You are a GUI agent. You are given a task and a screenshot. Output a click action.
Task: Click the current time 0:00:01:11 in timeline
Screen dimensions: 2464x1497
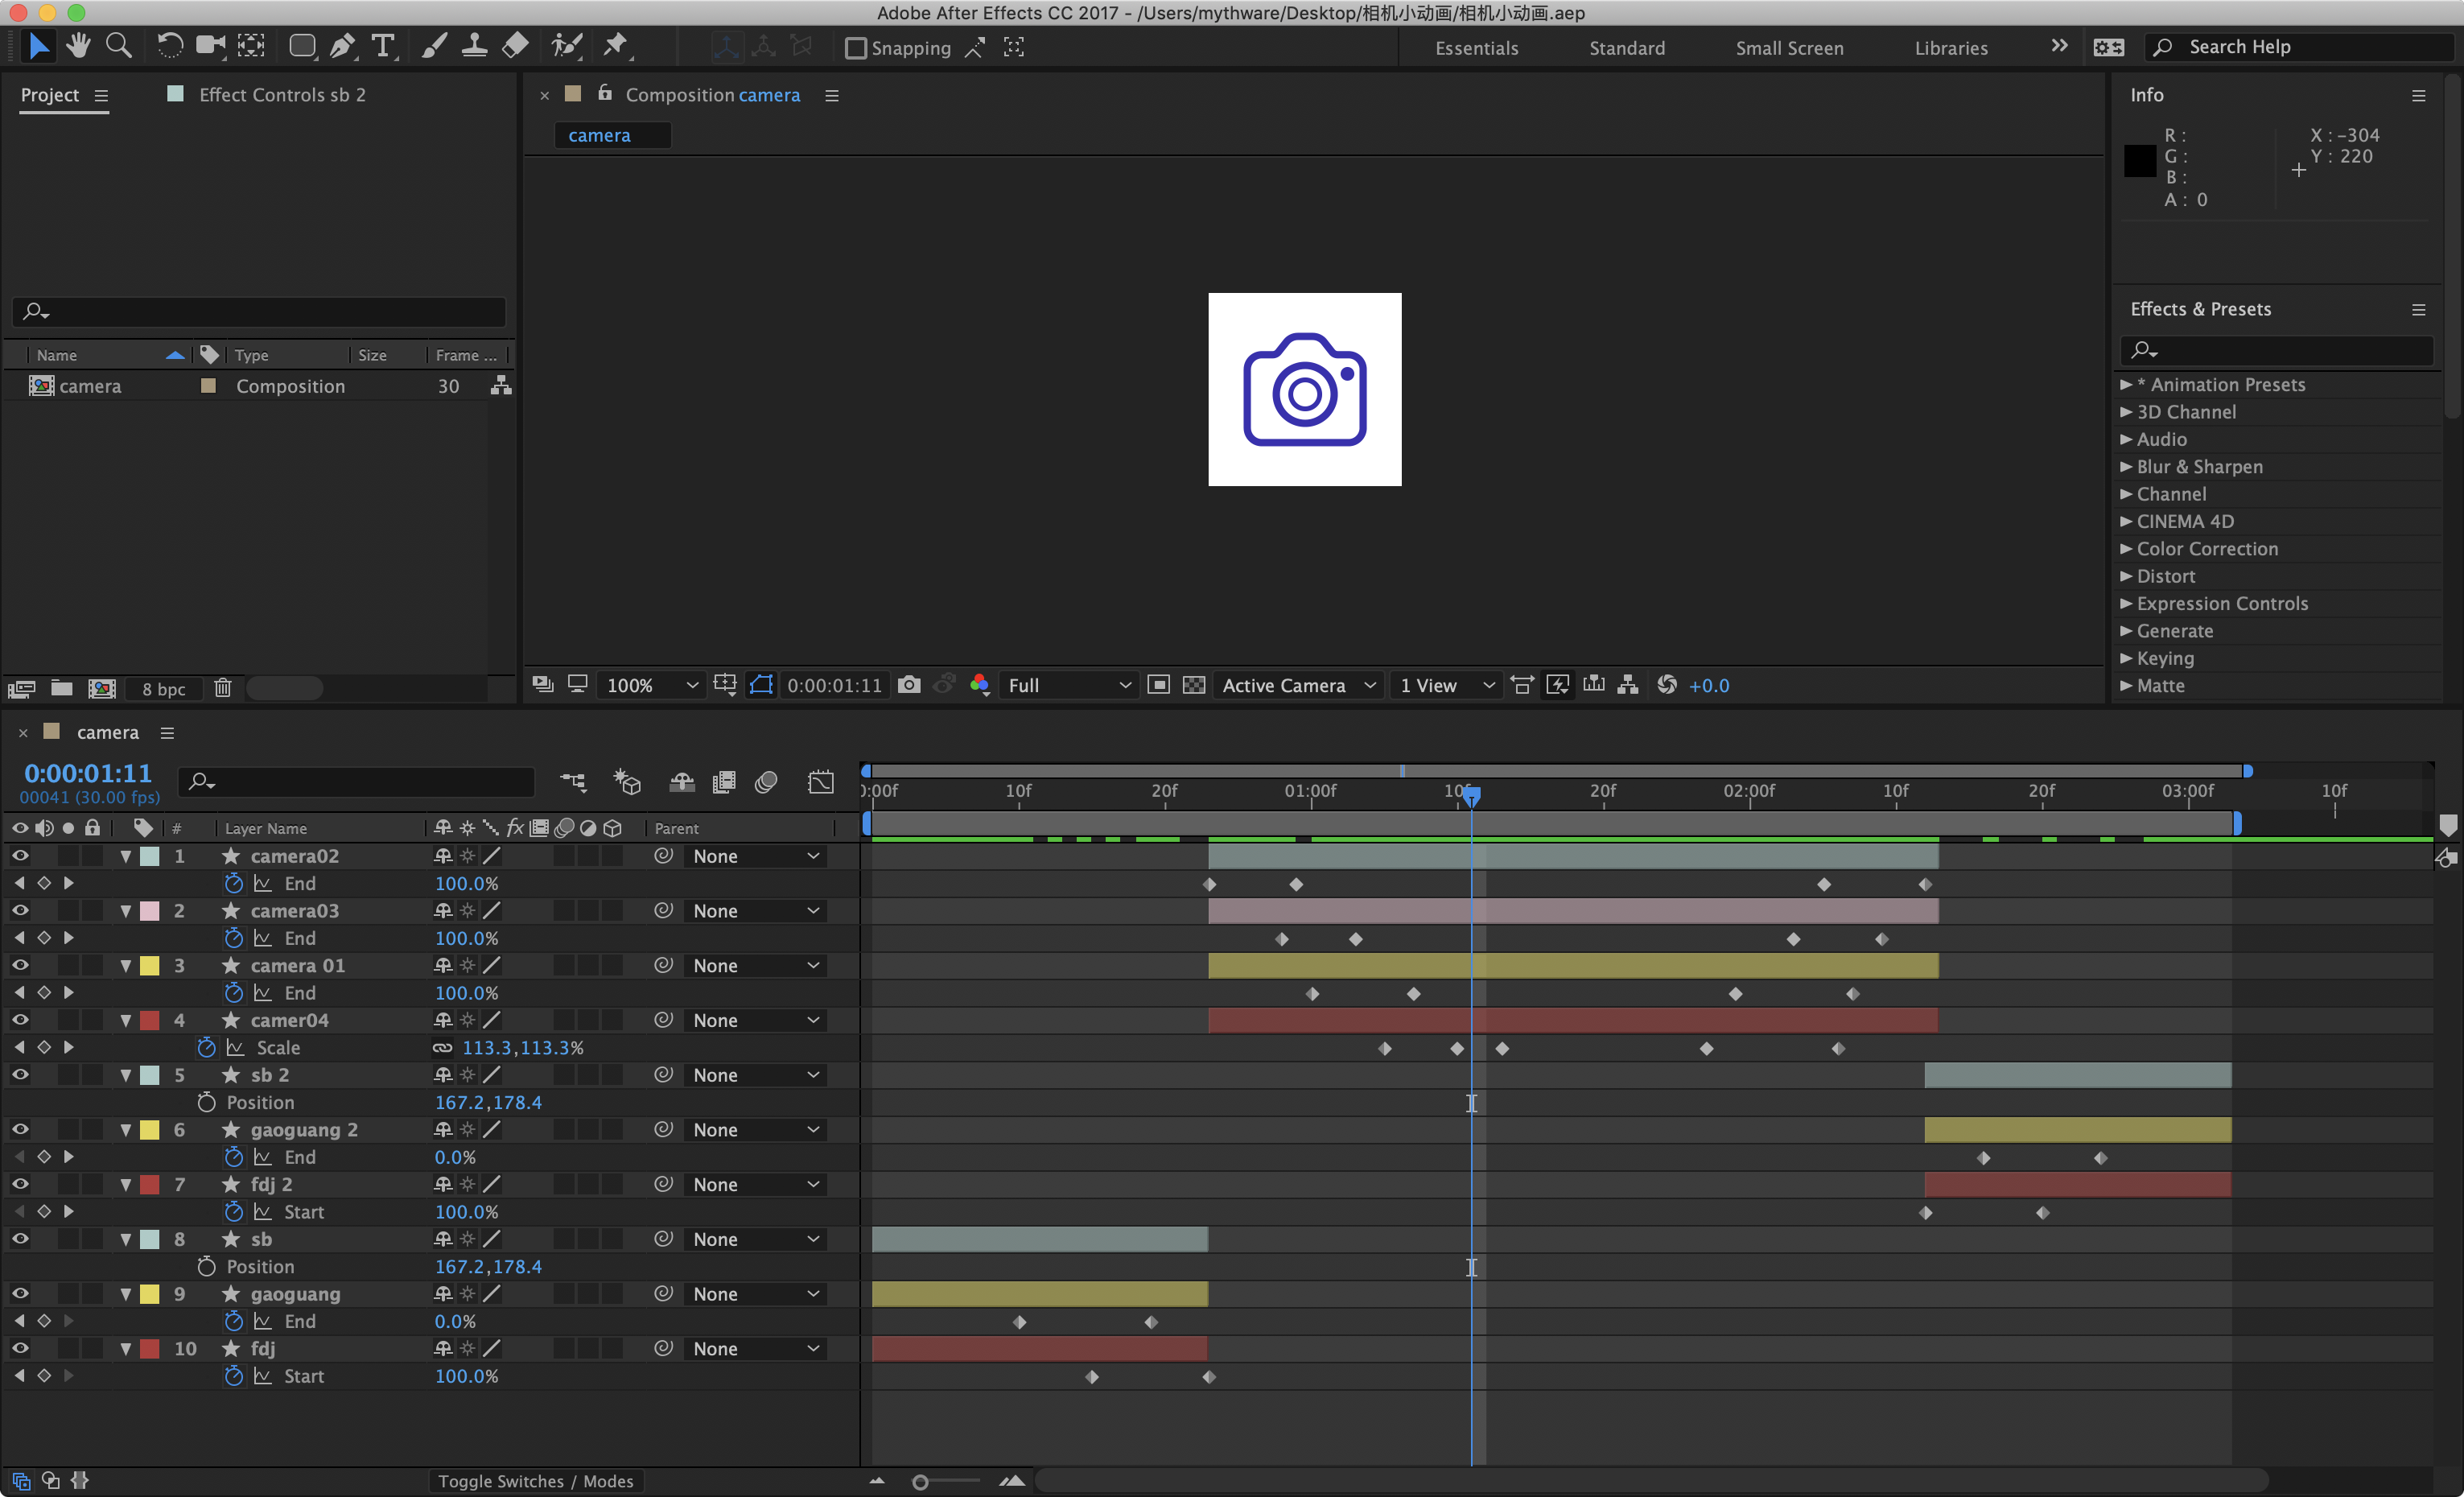pos(88,773)
